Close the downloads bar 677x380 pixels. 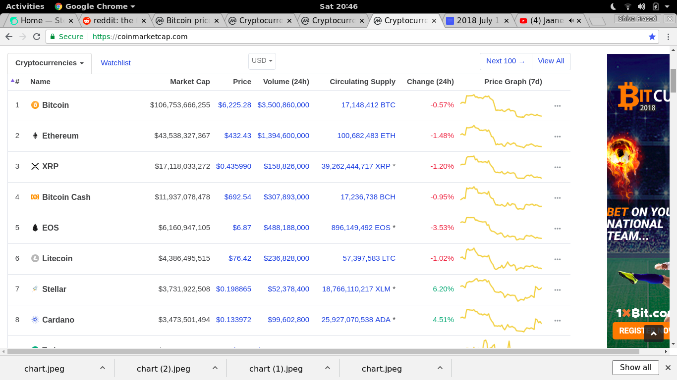coord(668,368)
